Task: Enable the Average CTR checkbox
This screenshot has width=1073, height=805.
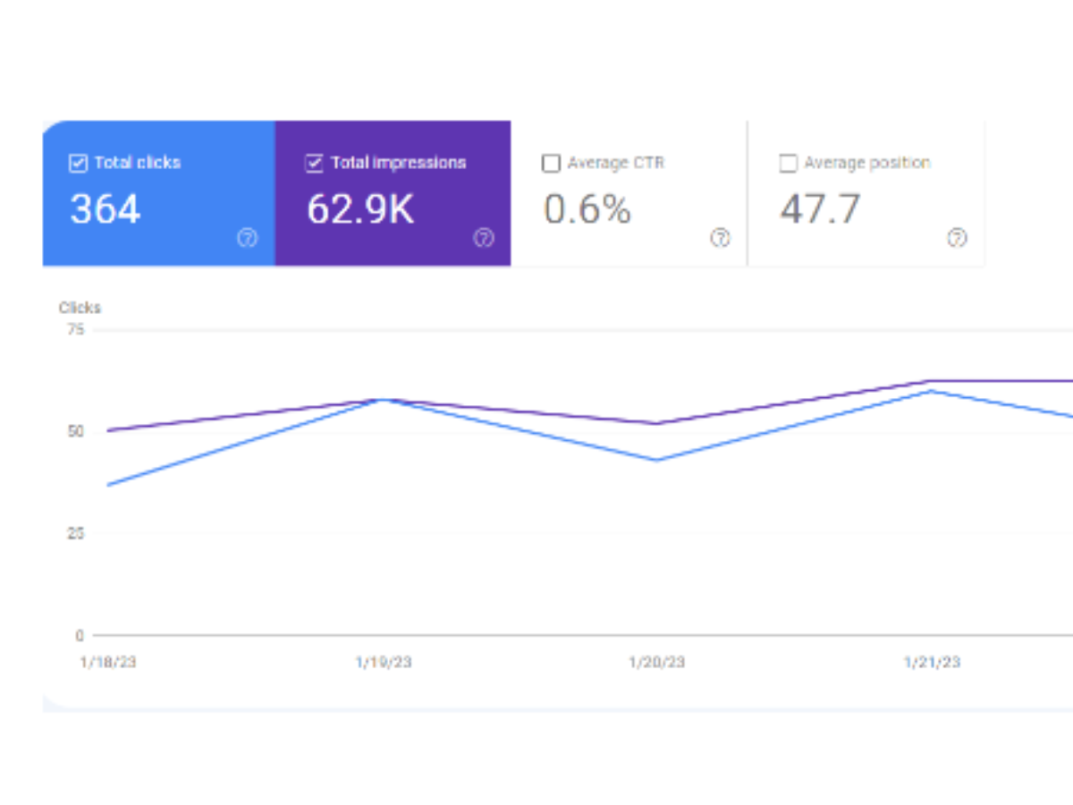Action: pyautogui.click(x=551, y=164)
